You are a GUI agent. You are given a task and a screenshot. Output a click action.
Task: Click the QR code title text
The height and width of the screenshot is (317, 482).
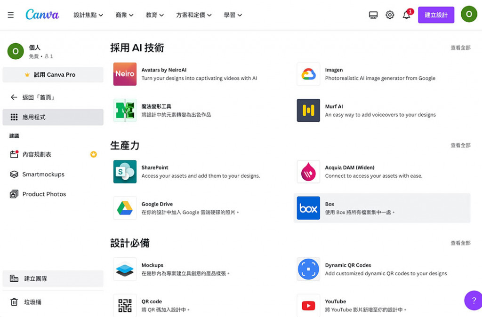pyautogui.click(x=152, y=301)
